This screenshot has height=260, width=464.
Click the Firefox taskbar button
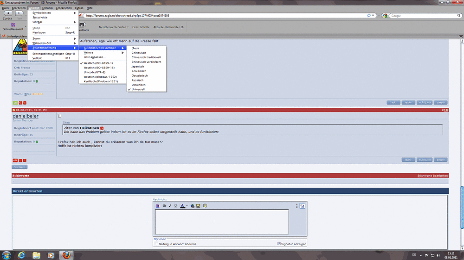(x=66, y=255)
